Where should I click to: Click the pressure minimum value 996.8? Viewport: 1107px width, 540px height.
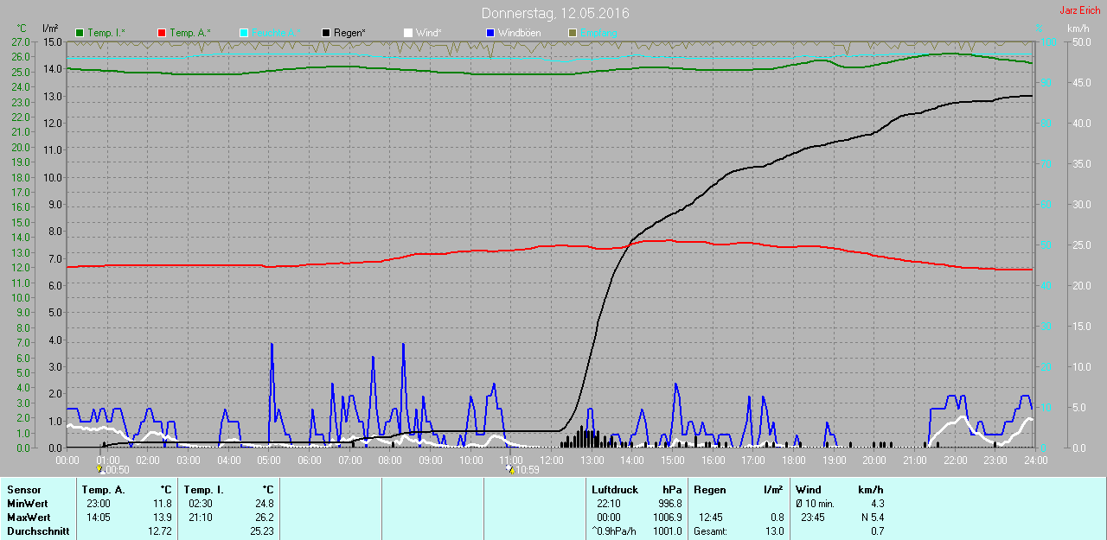(x=669, y=503)
